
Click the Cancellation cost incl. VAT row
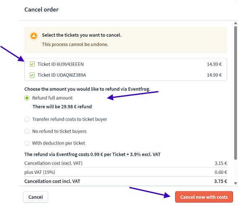(x=126, y=181)
